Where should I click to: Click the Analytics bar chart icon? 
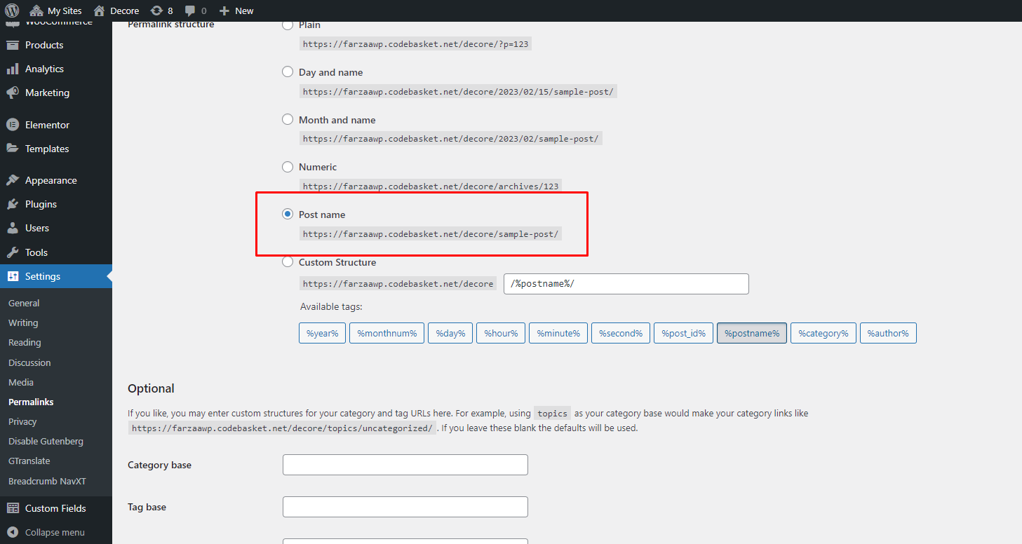tap(13, 69)
